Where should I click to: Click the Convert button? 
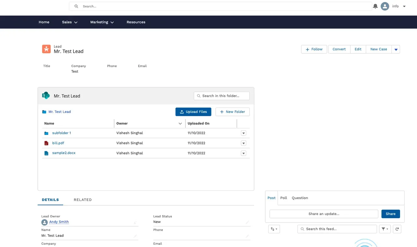[x=339, y=49]
